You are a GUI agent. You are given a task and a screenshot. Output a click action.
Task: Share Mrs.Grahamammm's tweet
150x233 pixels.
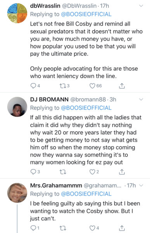pos(122,228)
